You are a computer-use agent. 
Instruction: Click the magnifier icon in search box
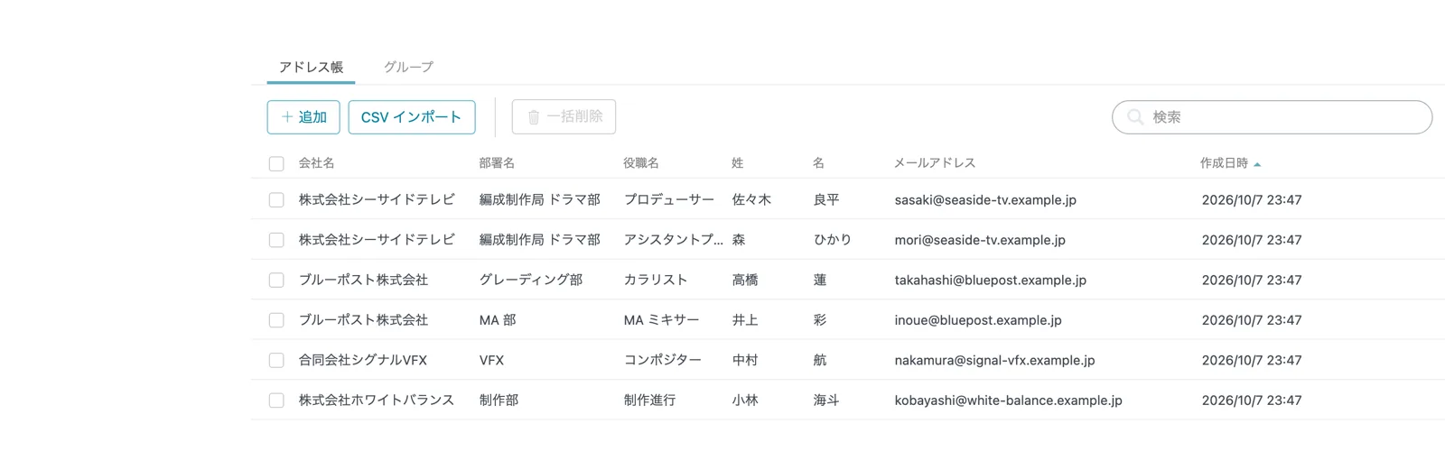(x=1136, y=117)
